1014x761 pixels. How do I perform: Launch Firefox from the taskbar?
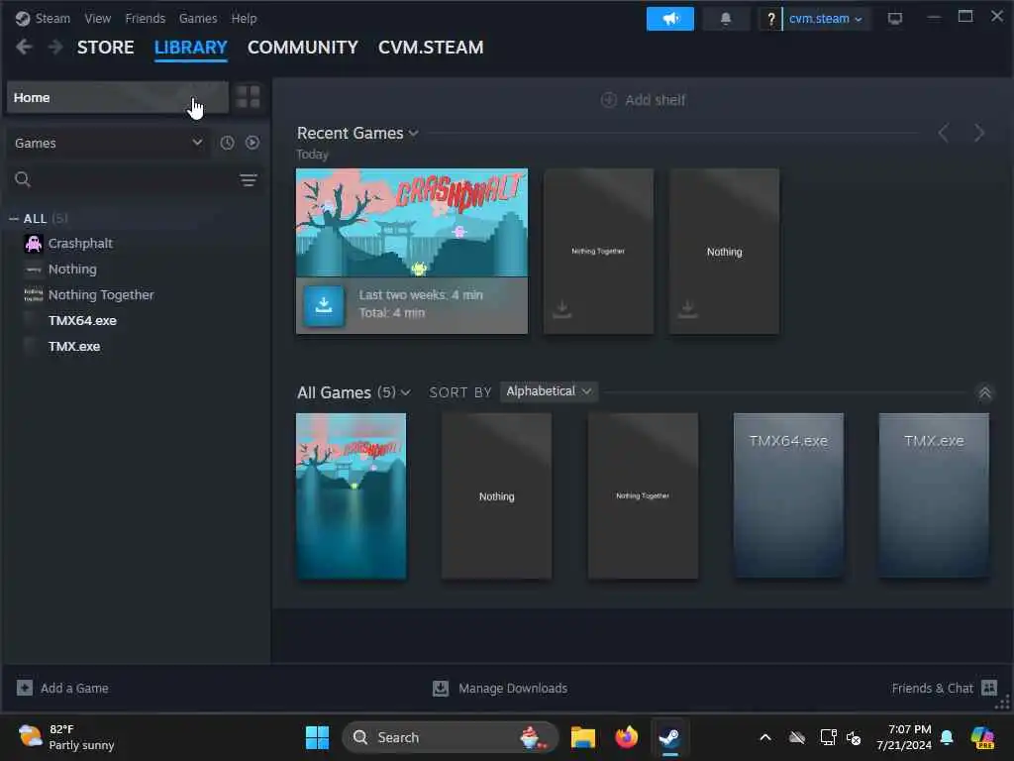pos(626,737)
